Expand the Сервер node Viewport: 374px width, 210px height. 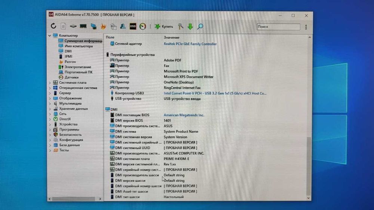pyautogui.click(x=50, y=93)
